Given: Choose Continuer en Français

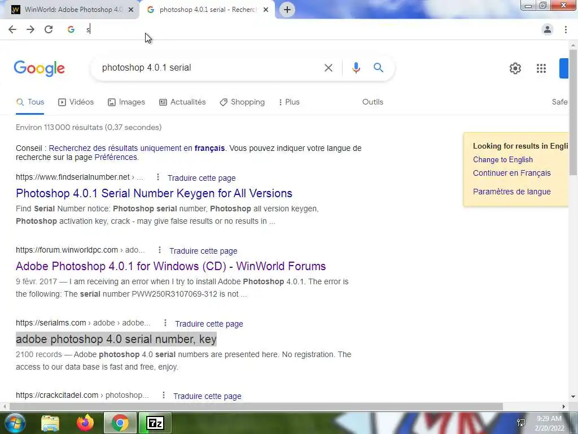Looking at the screenshot, I should pos(511,173).
